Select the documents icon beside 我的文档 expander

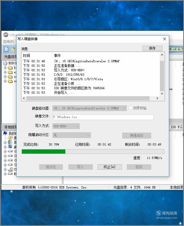point(10,142)
